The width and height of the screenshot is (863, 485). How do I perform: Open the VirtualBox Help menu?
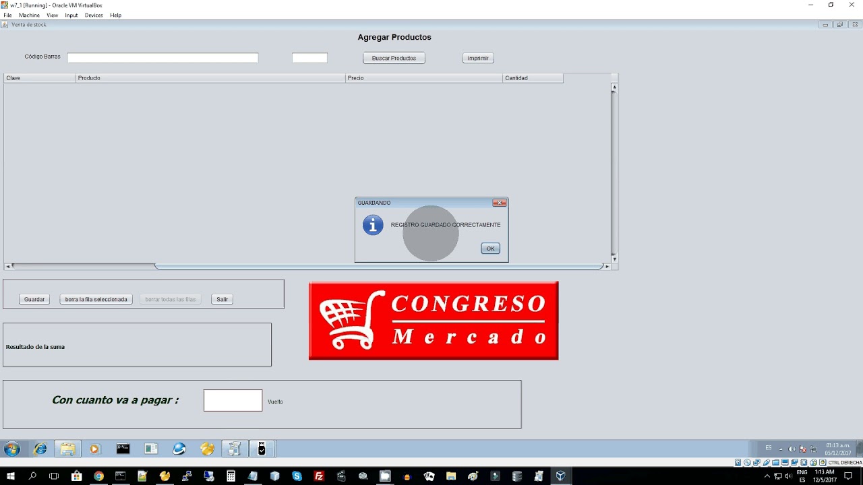click(115, 15)
